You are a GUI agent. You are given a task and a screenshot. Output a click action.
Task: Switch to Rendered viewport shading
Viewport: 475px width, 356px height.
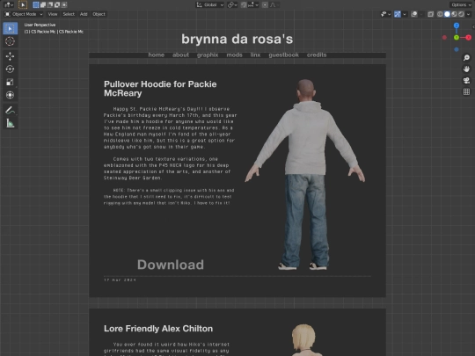point(461,14)
